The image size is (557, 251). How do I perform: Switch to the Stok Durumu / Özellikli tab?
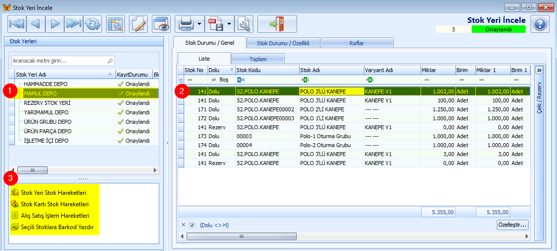tap(283, 43)
